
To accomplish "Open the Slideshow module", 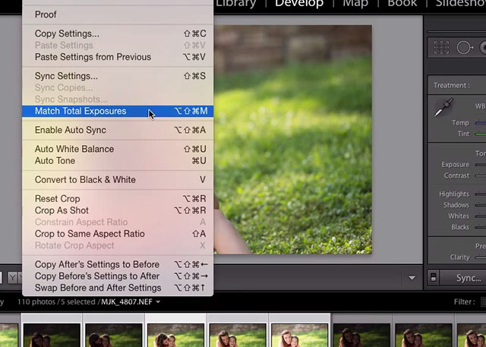I will [x=461, y=4].
